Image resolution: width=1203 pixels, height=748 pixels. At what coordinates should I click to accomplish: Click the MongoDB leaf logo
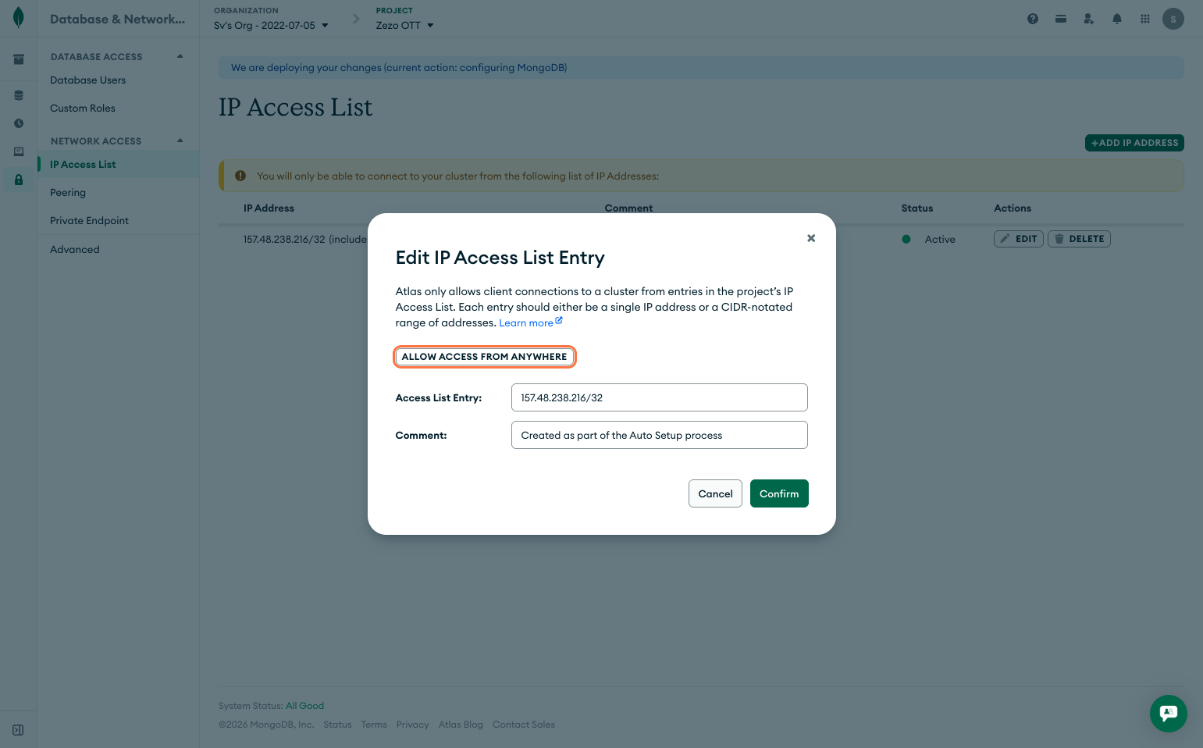coord(18,18)
